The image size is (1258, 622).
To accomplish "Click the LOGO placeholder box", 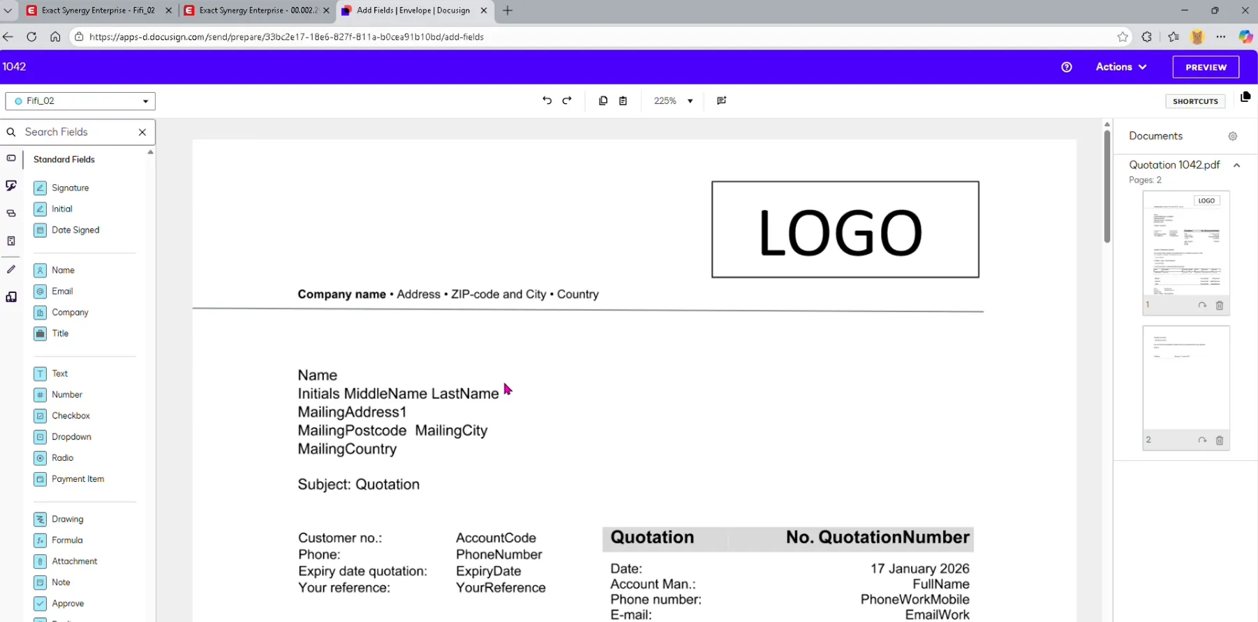I will [845, 229].
